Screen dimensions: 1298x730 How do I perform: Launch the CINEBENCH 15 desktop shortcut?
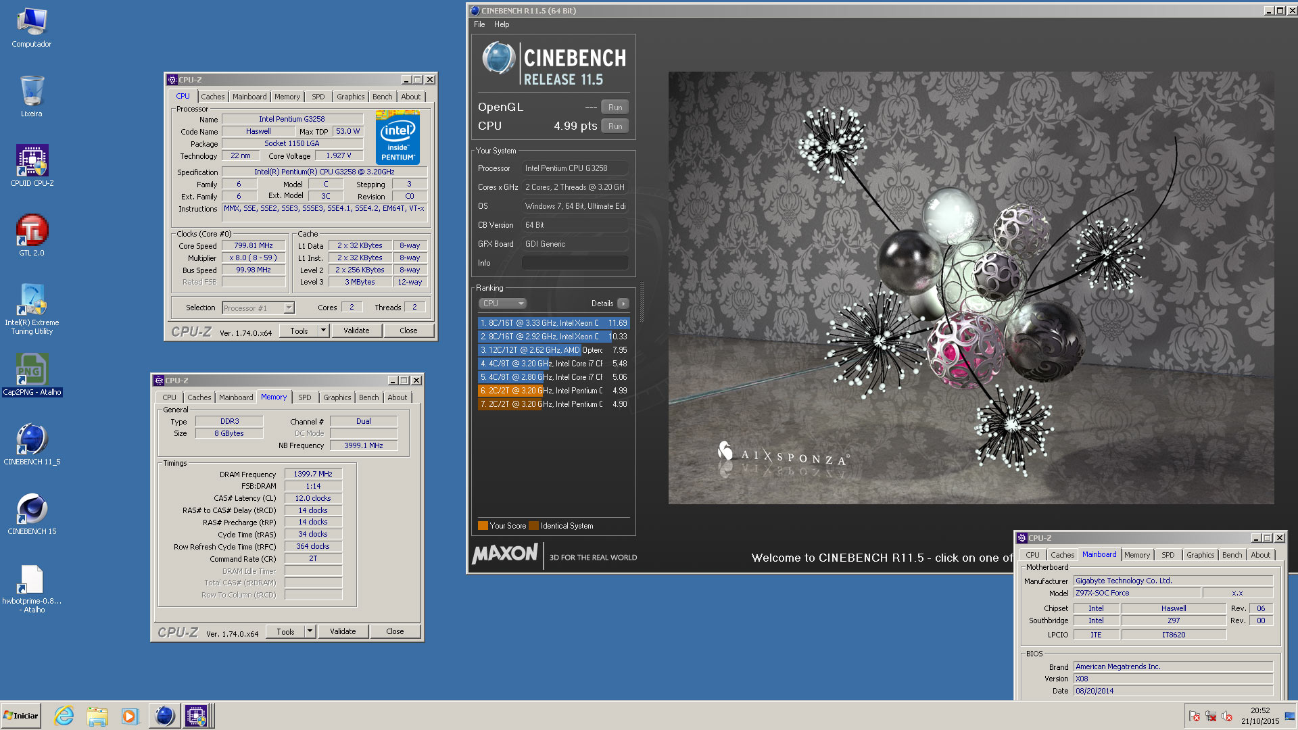(32, 514)
